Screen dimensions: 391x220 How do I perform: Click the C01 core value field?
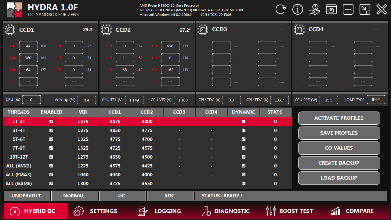tap(28, 46)
